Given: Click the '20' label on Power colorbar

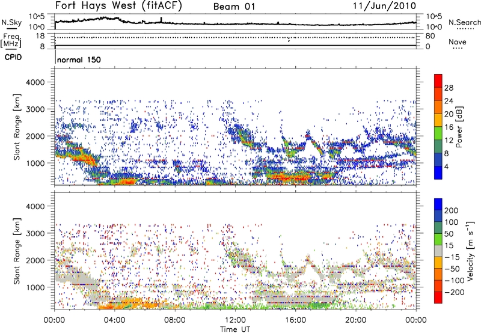Looking at the screenshot, I should [449, 114].
